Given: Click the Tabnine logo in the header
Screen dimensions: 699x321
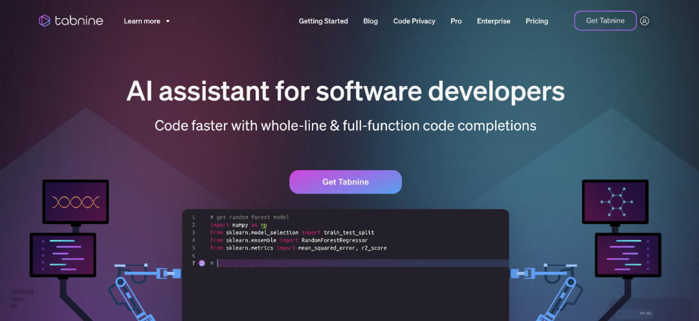Looking at the screenshot, I should pyautogui.click(x=72, y=21).
